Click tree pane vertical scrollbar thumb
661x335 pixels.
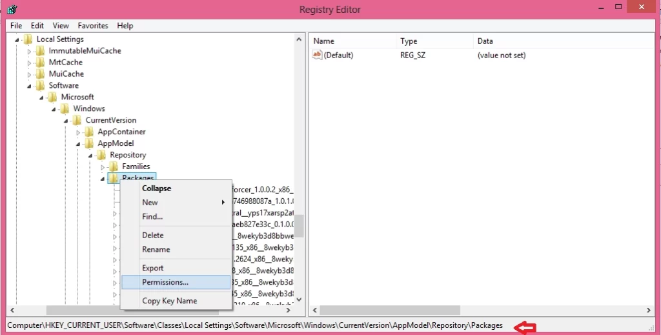(300, 227)
